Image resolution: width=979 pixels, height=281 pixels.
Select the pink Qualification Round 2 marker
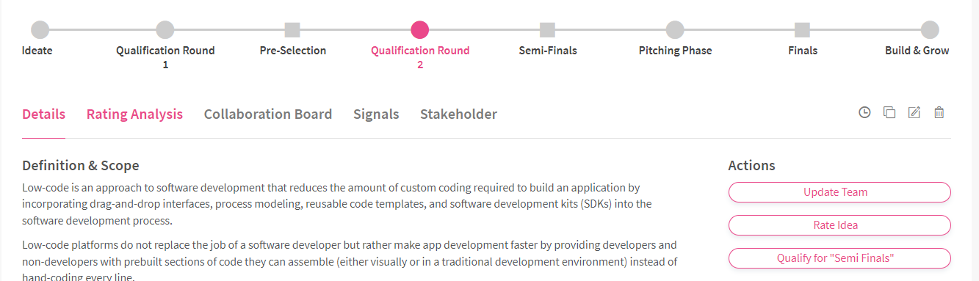point(420,30)
